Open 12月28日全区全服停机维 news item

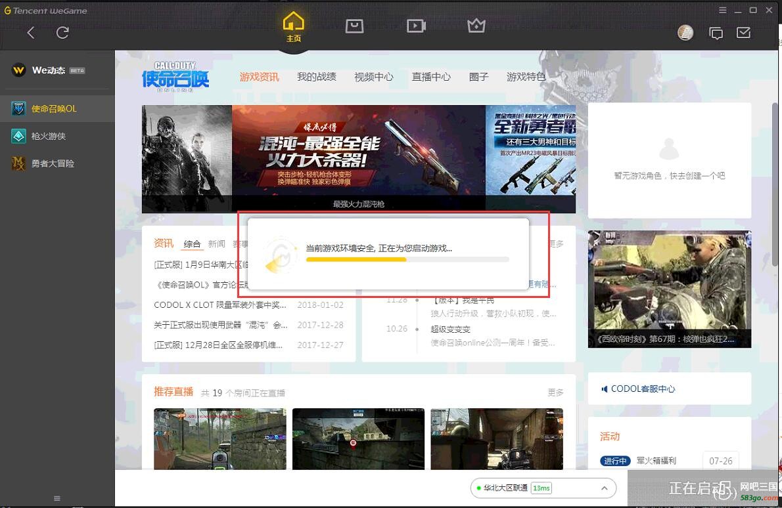(x=218, y=345)
